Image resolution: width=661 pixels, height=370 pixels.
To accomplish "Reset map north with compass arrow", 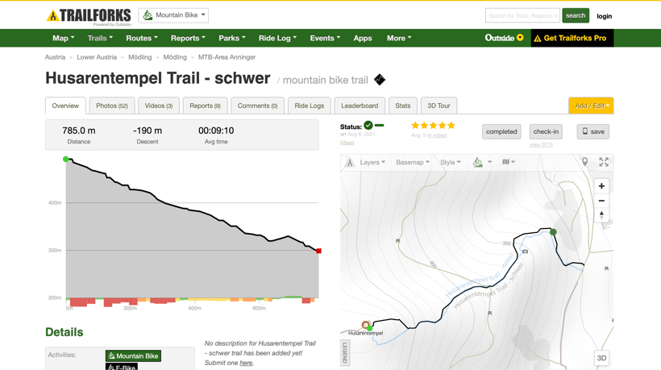I will (601, 214).
